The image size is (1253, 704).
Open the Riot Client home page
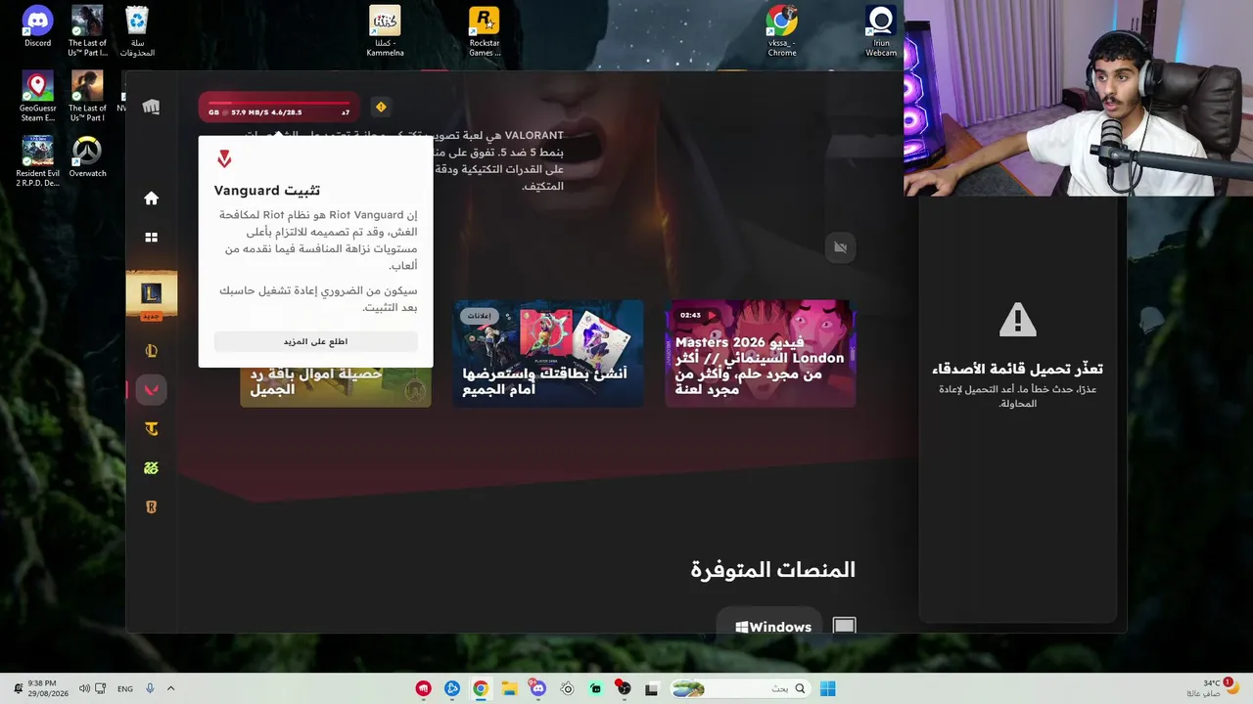click(x=151, y=198)
